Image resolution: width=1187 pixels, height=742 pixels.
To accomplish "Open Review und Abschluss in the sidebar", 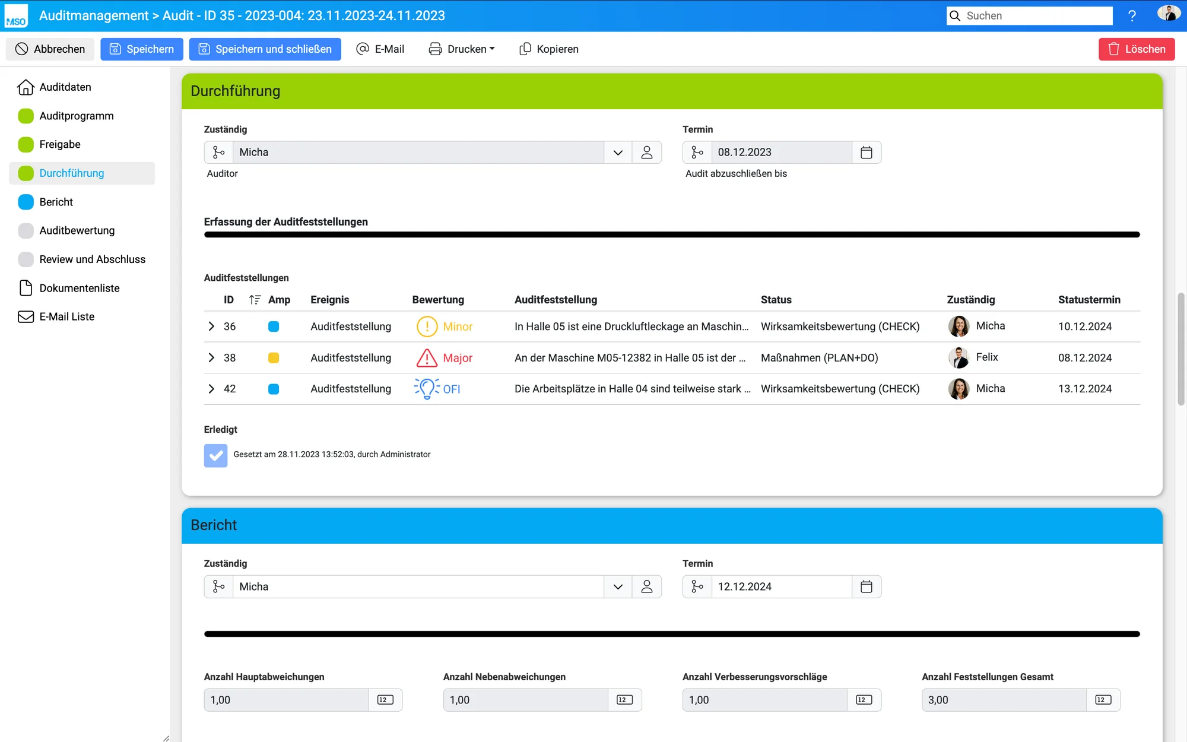I will click(x=82, y=259).
